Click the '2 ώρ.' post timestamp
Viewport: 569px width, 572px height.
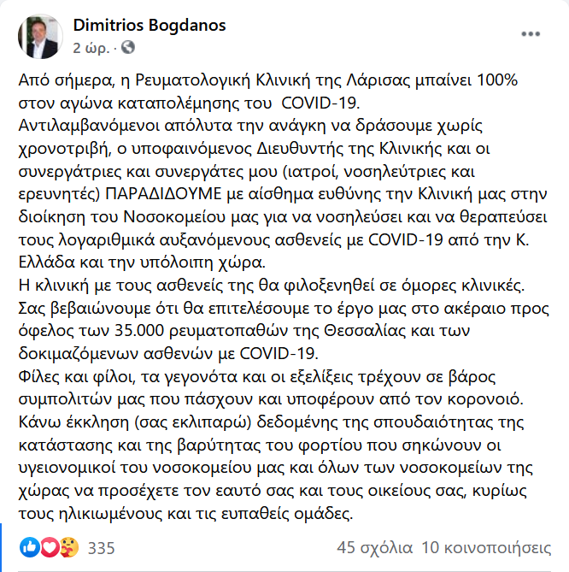coord(92,46)
